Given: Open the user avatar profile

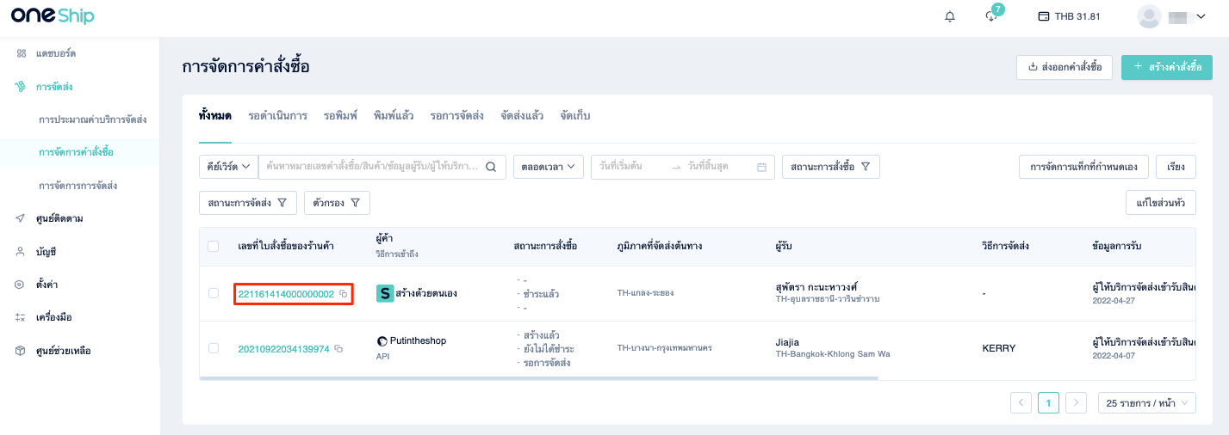Looking at the screenshot, I should pyautogui.click(x=1149, y=16).
